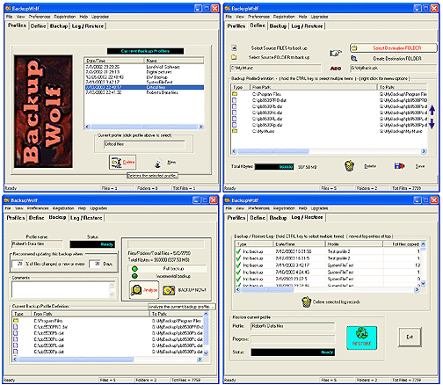Click BackupWolf title icon in Profiles window
The width and height of the screenshot is (443, 385).
click(8, 9)
